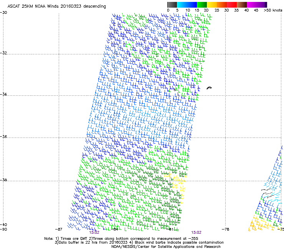This screenshot has height=249, width=284.
Task: Click the "35" label under the color bar
Action: [x=236, y=10]
